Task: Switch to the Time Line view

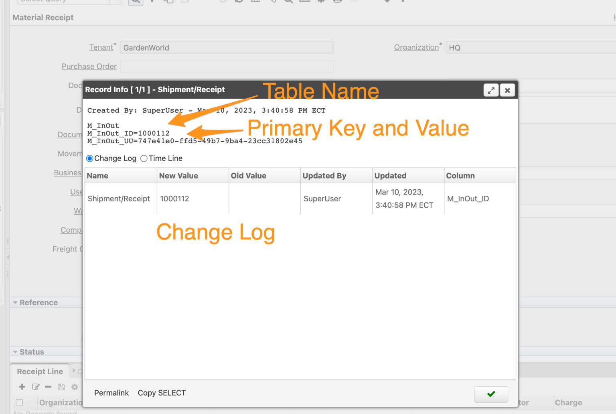Action: pos(144,158)
